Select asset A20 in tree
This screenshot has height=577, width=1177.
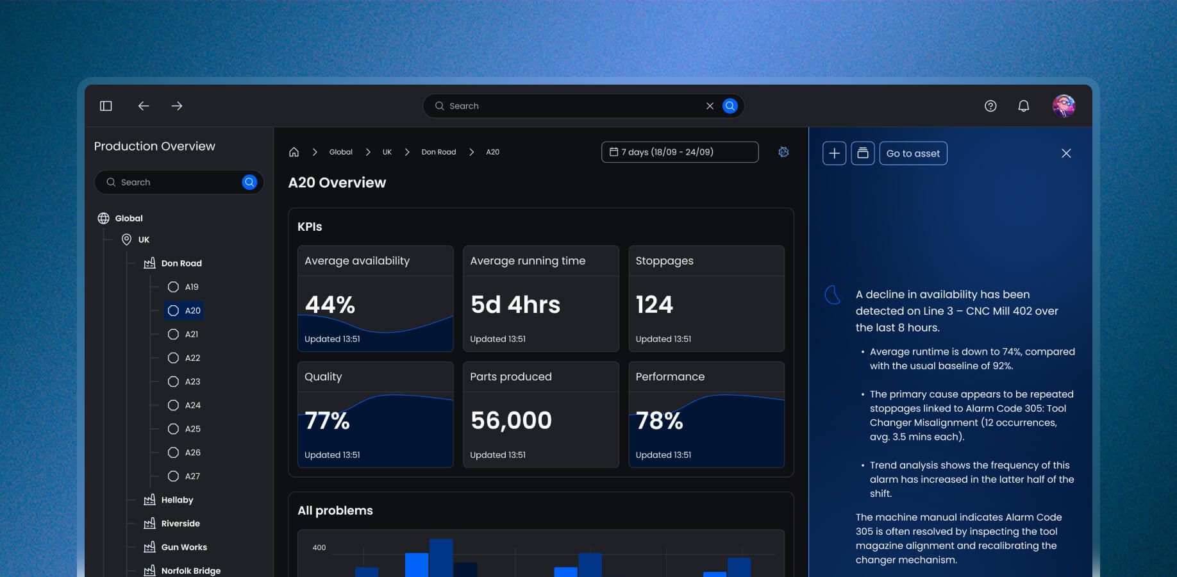pyautogui.click(x=184, y=310)
